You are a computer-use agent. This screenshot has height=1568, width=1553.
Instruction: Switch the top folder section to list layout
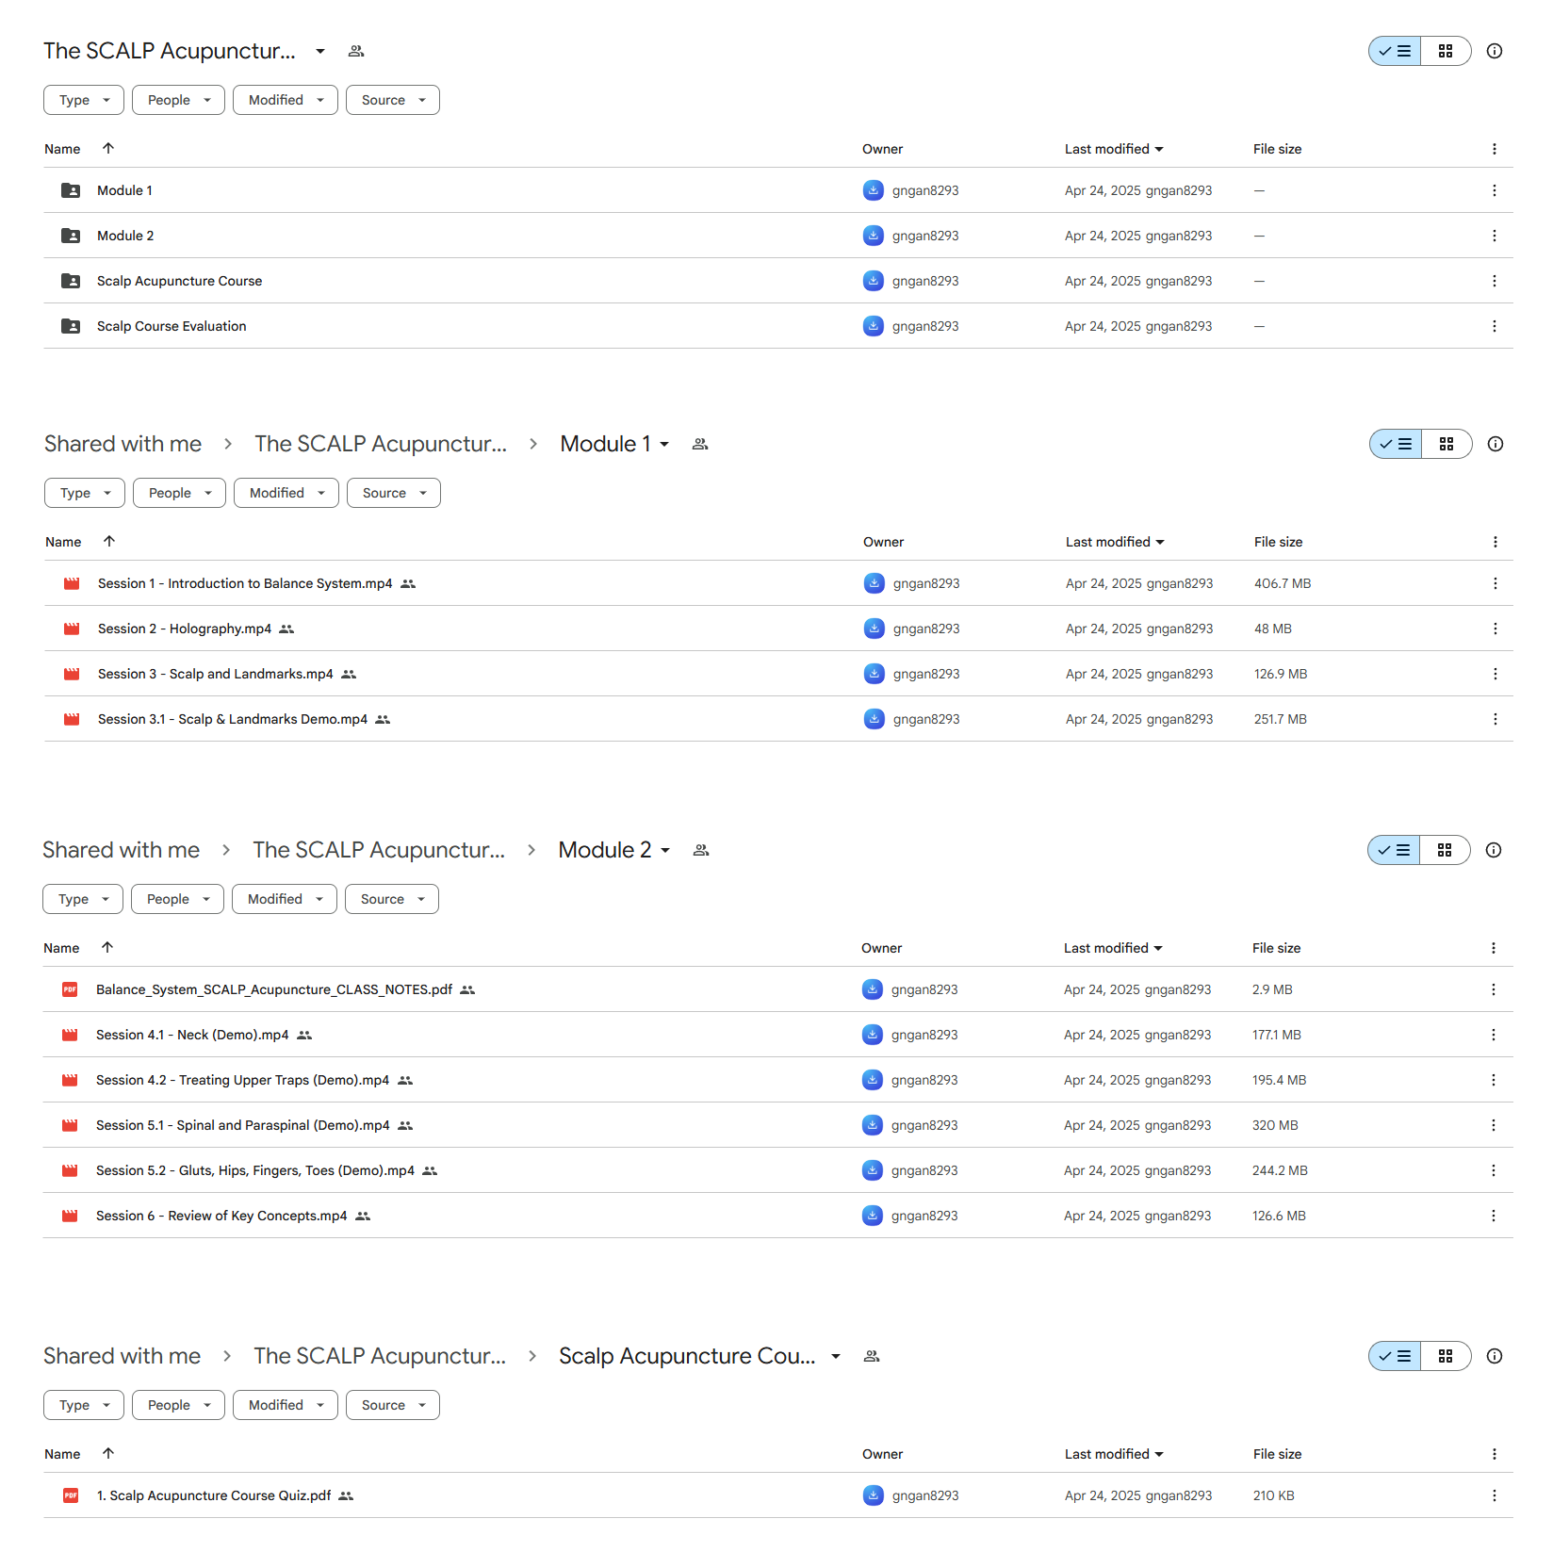coord(1395,51)
